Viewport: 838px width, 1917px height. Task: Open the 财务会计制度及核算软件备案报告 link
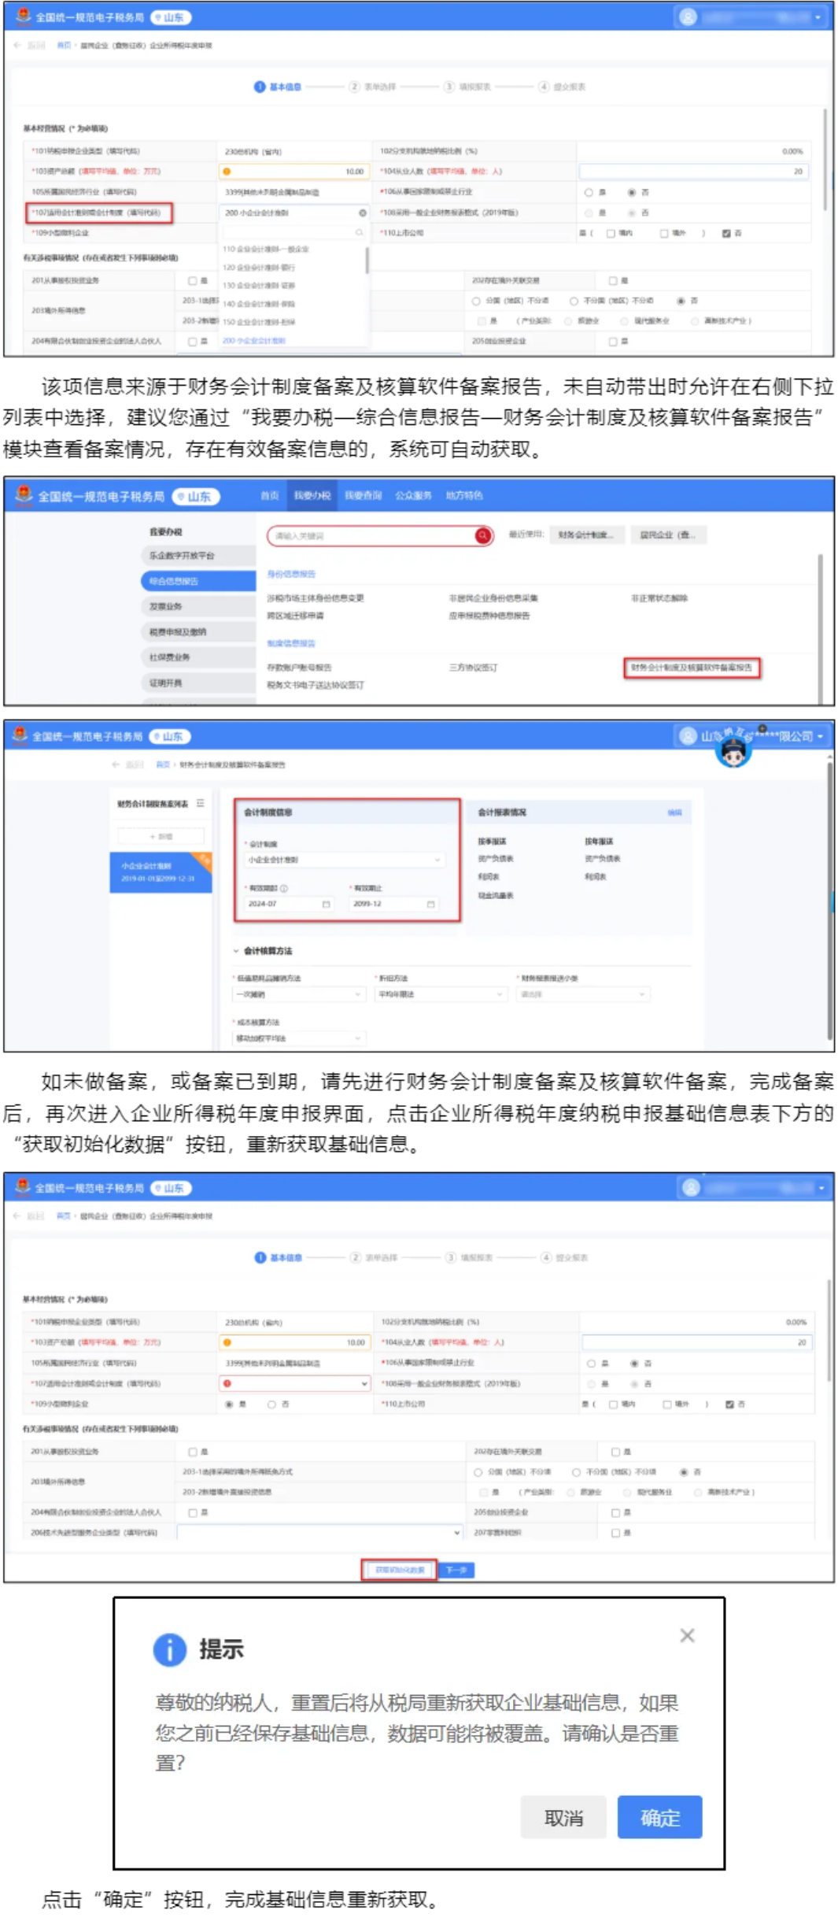[x=692, y=668]
